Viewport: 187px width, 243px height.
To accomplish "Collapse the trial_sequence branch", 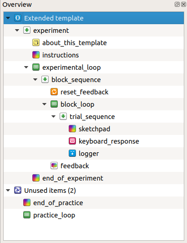I will click(x=53, y=117).
